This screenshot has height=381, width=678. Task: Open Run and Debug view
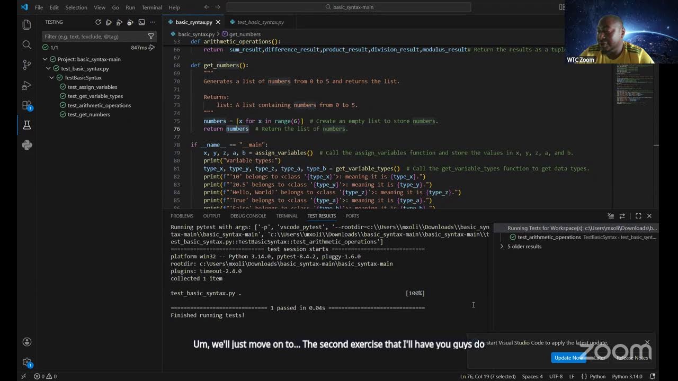27,85
